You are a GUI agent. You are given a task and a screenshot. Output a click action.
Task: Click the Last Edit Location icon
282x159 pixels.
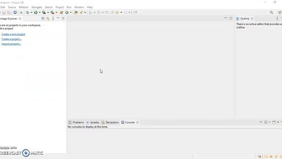click(x=107, y=12)
